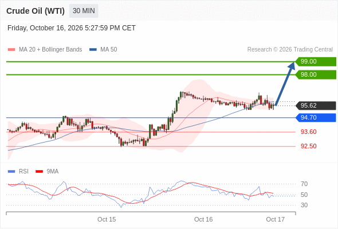The height and width of the screenshot is (229, 338).
Task: Click the RSI 70 level label
Action: tap(304, 184)
